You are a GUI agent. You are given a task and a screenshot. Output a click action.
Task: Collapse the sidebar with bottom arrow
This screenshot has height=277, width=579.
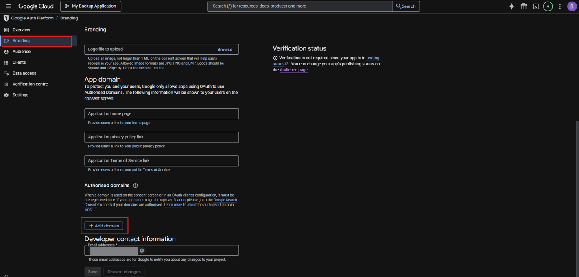click(x=6, y=276)
